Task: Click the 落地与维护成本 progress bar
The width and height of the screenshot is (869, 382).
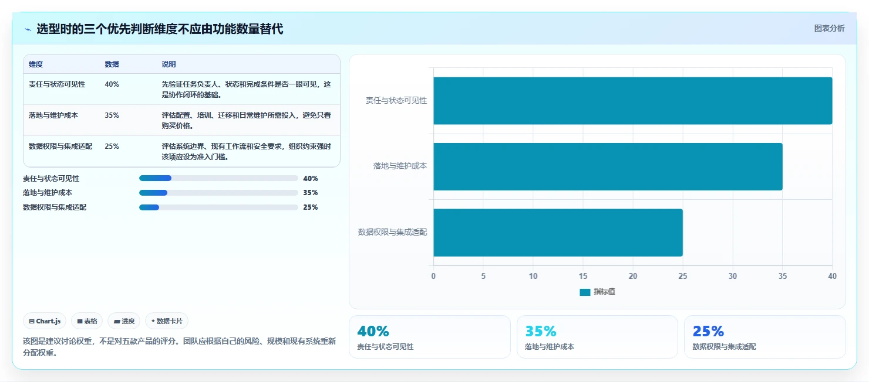Action: (218, 193)
